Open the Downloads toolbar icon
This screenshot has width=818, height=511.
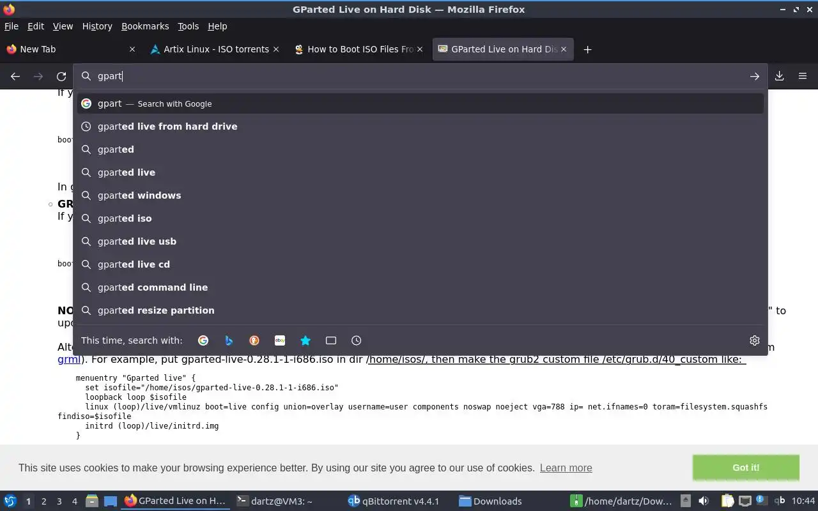780,76
